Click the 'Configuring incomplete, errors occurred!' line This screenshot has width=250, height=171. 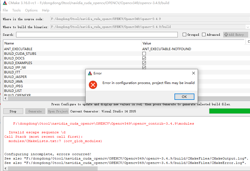coord(48,154)
